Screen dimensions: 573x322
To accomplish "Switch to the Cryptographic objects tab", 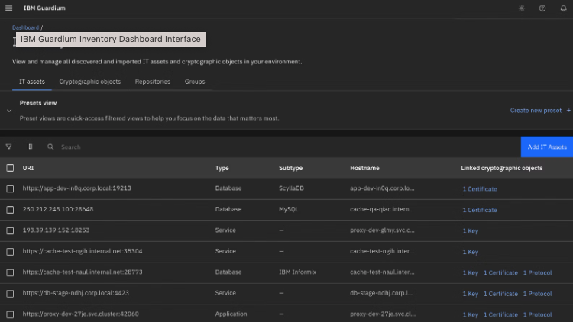I will click(x=89, y=82).
